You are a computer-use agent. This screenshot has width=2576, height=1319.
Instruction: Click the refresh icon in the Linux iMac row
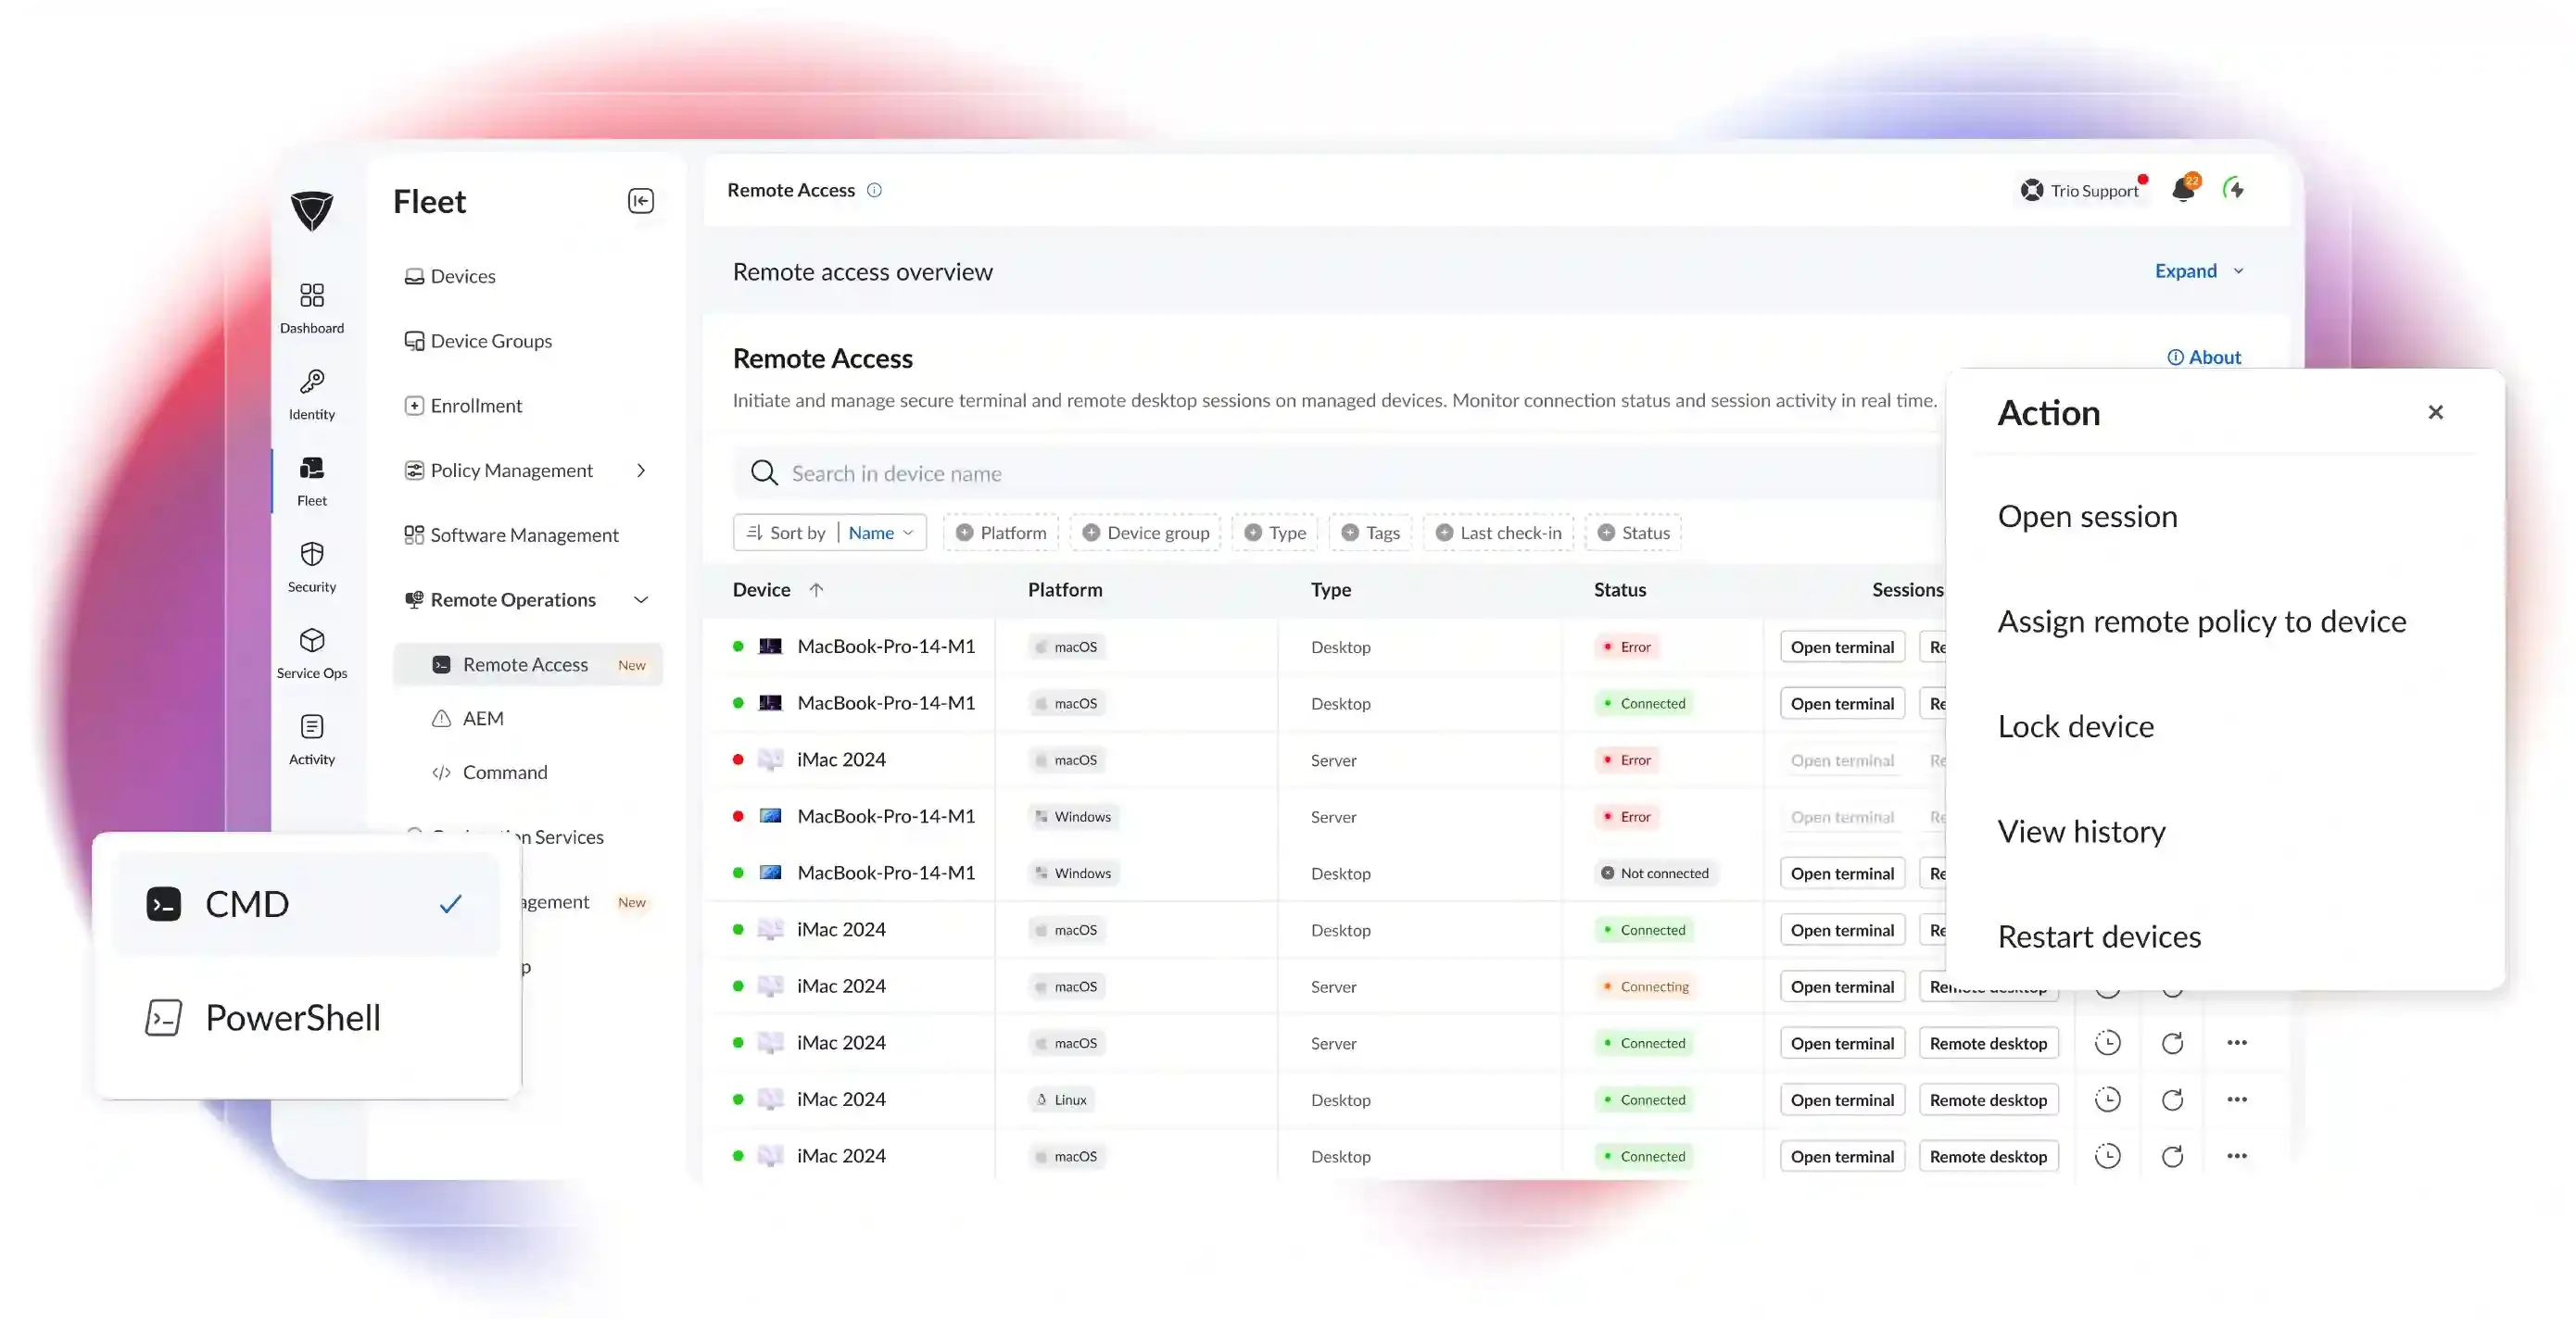pyautogui.click(x=2172, y=1099)
